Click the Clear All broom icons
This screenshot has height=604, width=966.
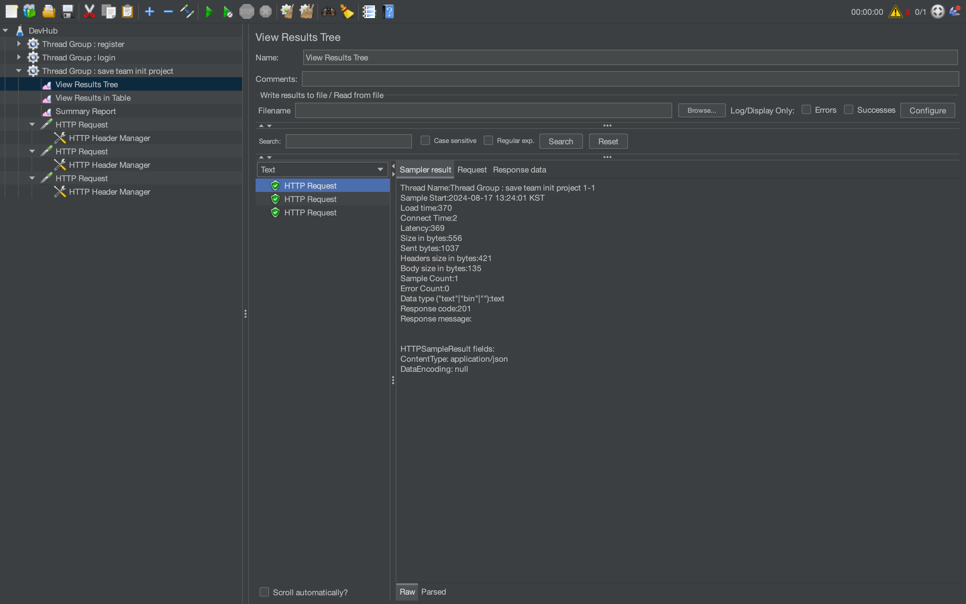307,12
